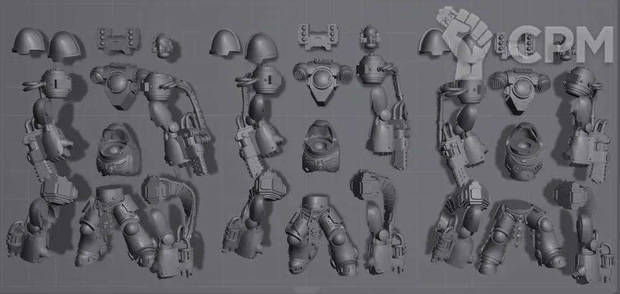
Task: Pick the backpack vent piece in the left set
Action: 117,40
